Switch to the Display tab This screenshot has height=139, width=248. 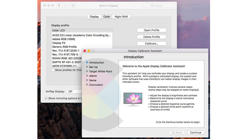pos(94,17)
